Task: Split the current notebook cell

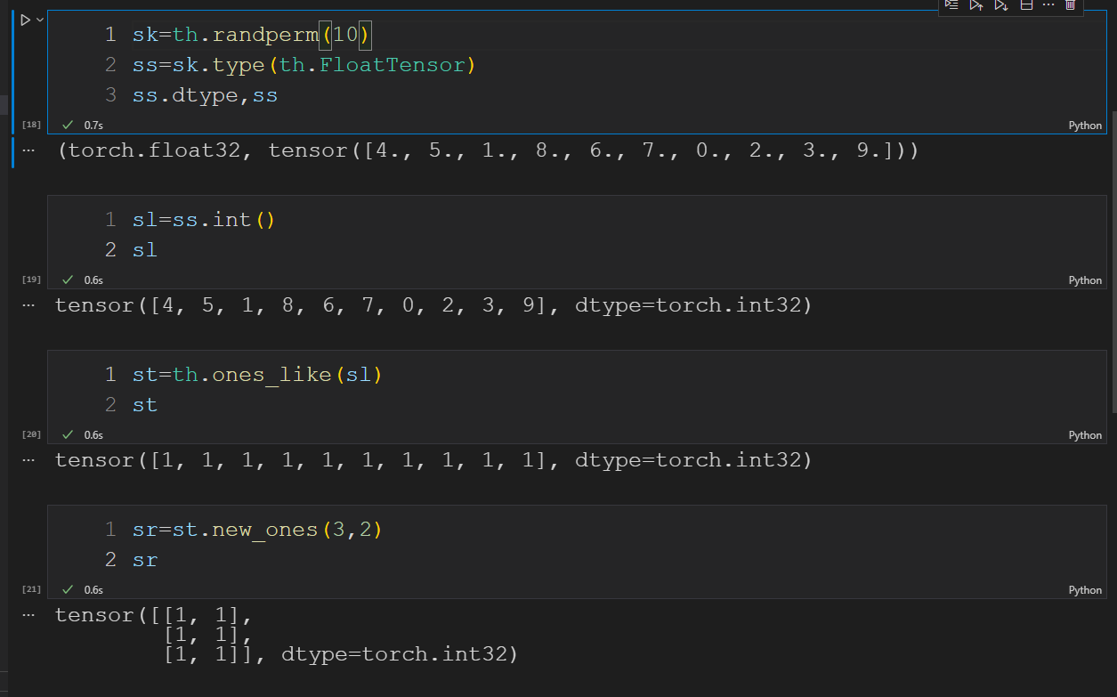Action: point(1025,5)
